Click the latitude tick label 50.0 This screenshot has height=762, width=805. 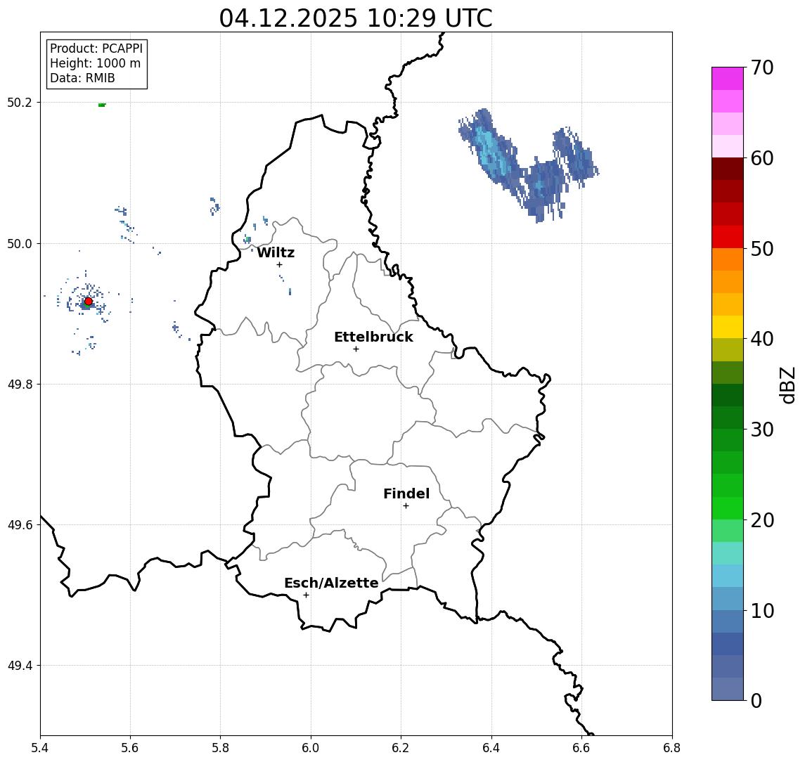tap(20, 243)
